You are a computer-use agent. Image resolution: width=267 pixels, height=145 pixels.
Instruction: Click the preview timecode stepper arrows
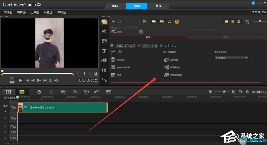96,80
